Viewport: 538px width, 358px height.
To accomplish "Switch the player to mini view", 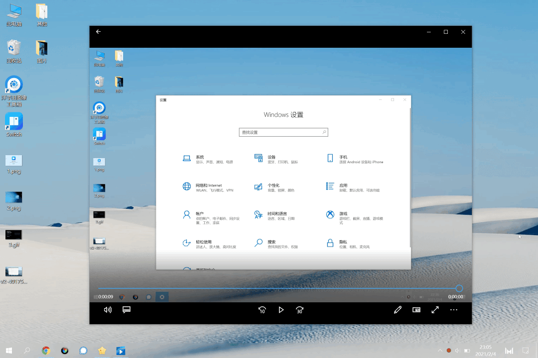I will (416, 310).
